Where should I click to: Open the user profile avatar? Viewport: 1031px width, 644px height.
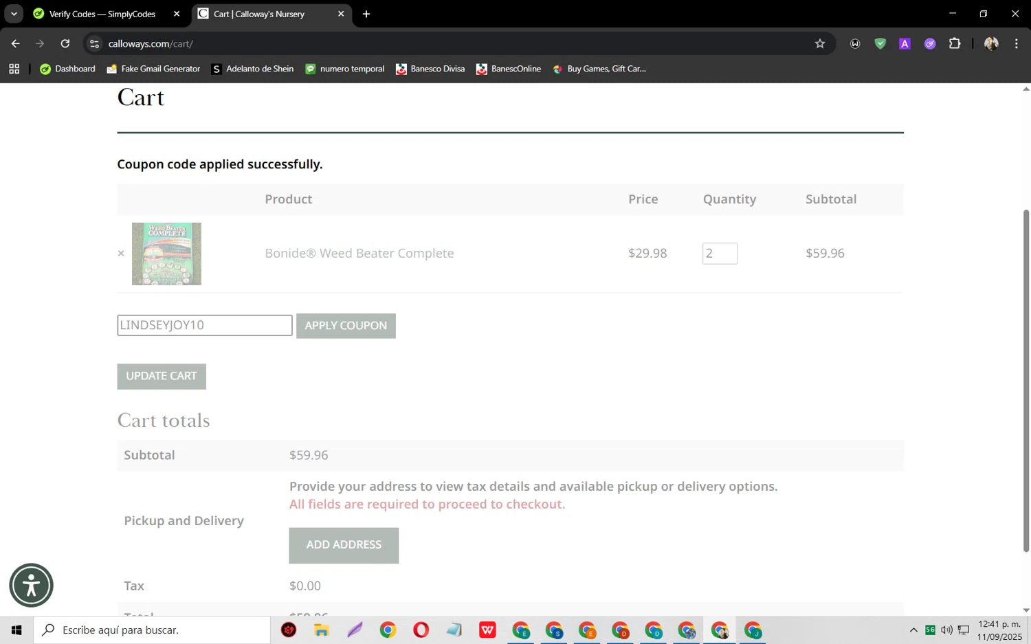991,43
